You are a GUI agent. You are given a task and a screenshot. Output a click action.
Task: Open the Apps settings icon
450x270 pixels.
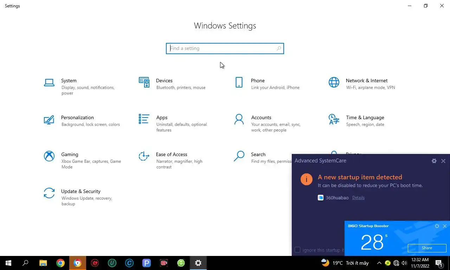click(x=144, y=119)
